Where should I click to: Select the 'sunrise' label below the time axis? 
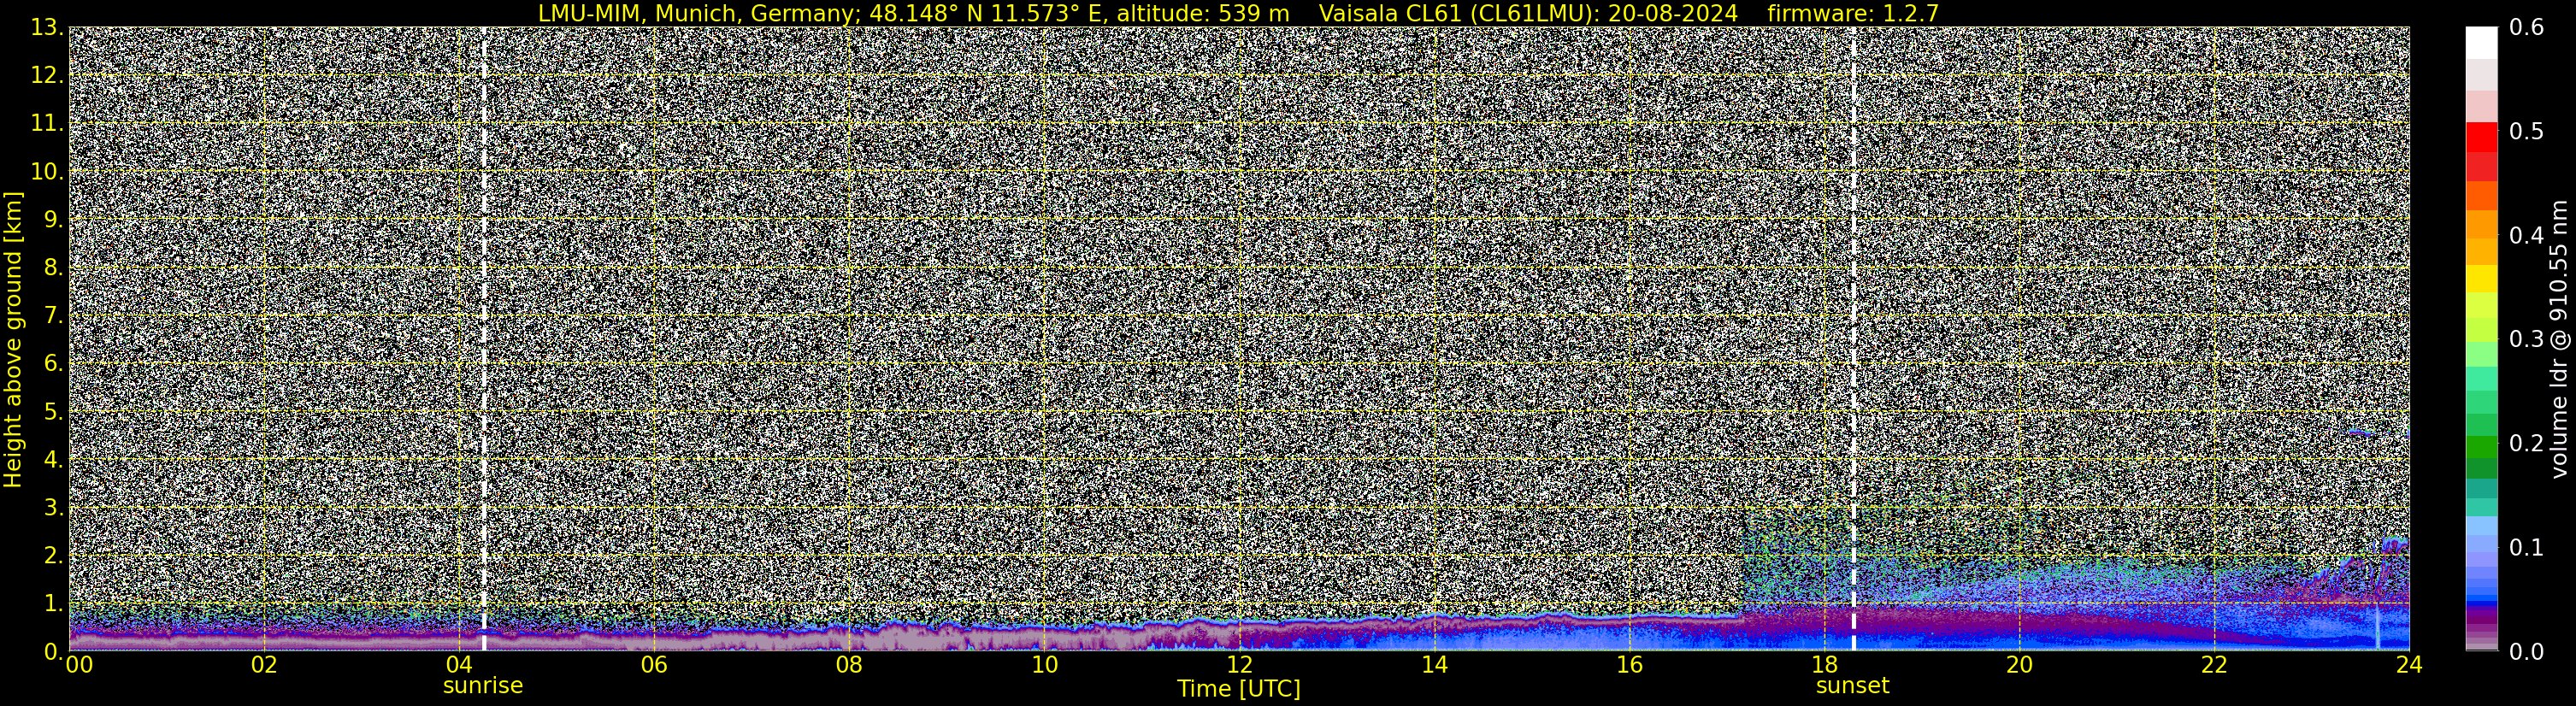(x=483, y=686)
